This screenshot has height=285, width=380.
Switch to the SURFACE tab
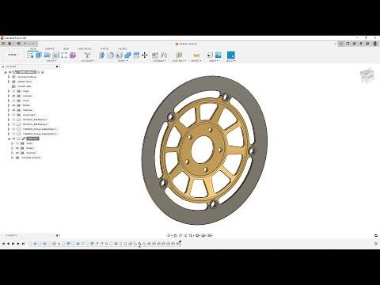(x=49, y=49)
